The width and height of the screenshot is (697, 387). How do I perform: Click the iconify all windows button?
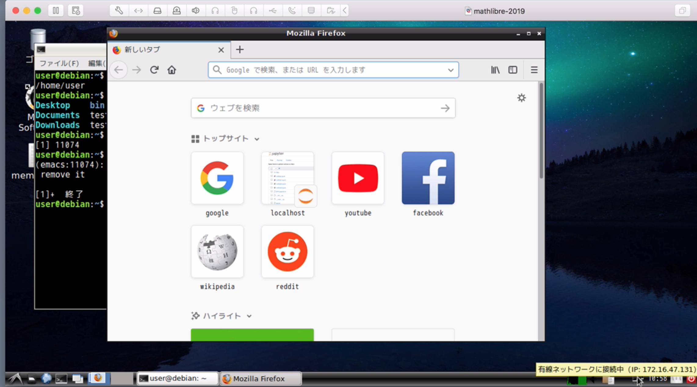(78, 379)
